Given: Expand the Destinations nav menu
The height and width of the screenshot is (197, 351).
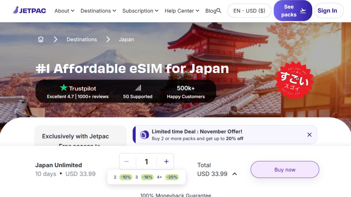Looking at the screenshot, I should click(98, 11).
